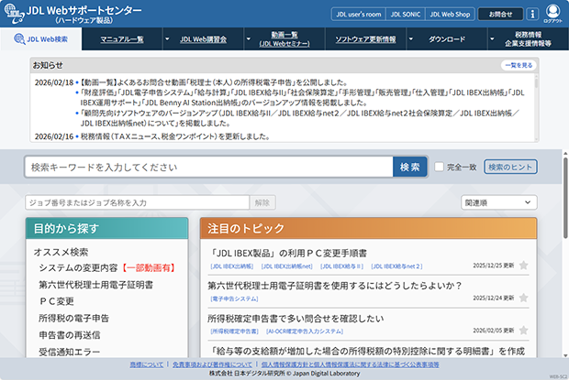Open topic 「JDL IBEX製品」の利用ＰＣ変更手順書
Image resolution: width=569 pixels, height=380 pixels.
click(289, 253)
